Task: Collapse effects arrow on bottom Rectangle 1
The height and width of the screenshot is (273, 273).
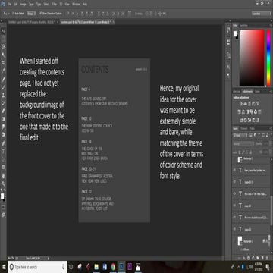Action: [268, 241]
